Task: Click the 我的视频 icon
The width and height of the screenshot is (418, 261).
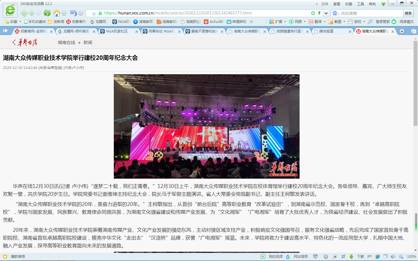Action: click(263, 257)
